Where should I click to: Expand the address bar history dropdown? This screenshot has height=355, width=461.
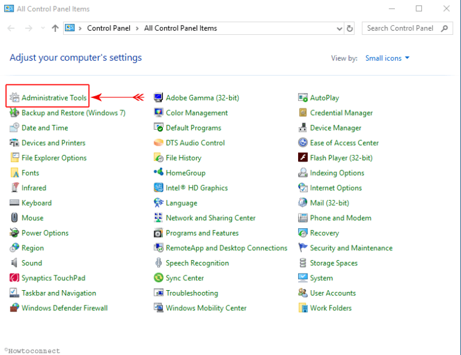tap(339, 29)
